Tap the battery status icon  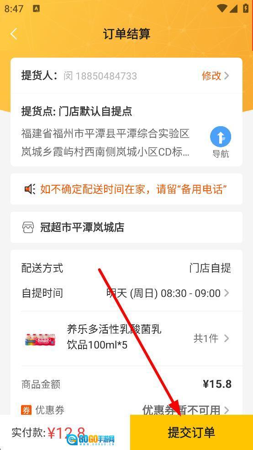tap(246, 8)
